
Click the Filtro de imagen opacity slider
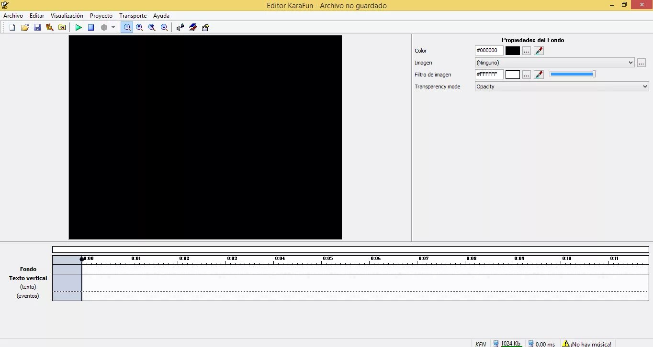pos(573,74)
